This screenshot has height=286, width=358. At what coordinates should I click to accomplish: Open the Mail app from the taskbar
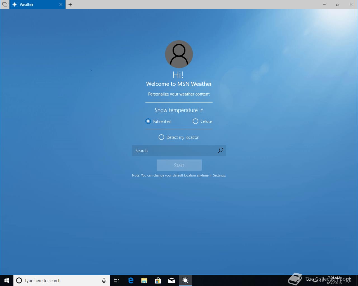(172, 280)
